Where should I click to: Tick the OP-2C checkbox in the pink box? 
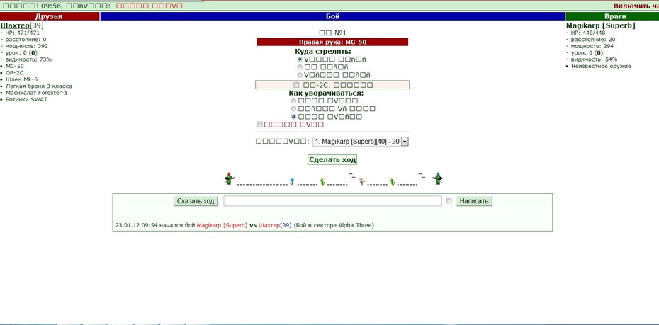(296, 85)
